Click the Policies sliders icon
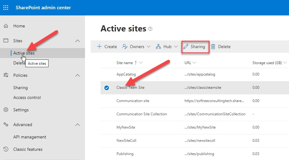This screenshot has width=289, height=160. [6, 75]
